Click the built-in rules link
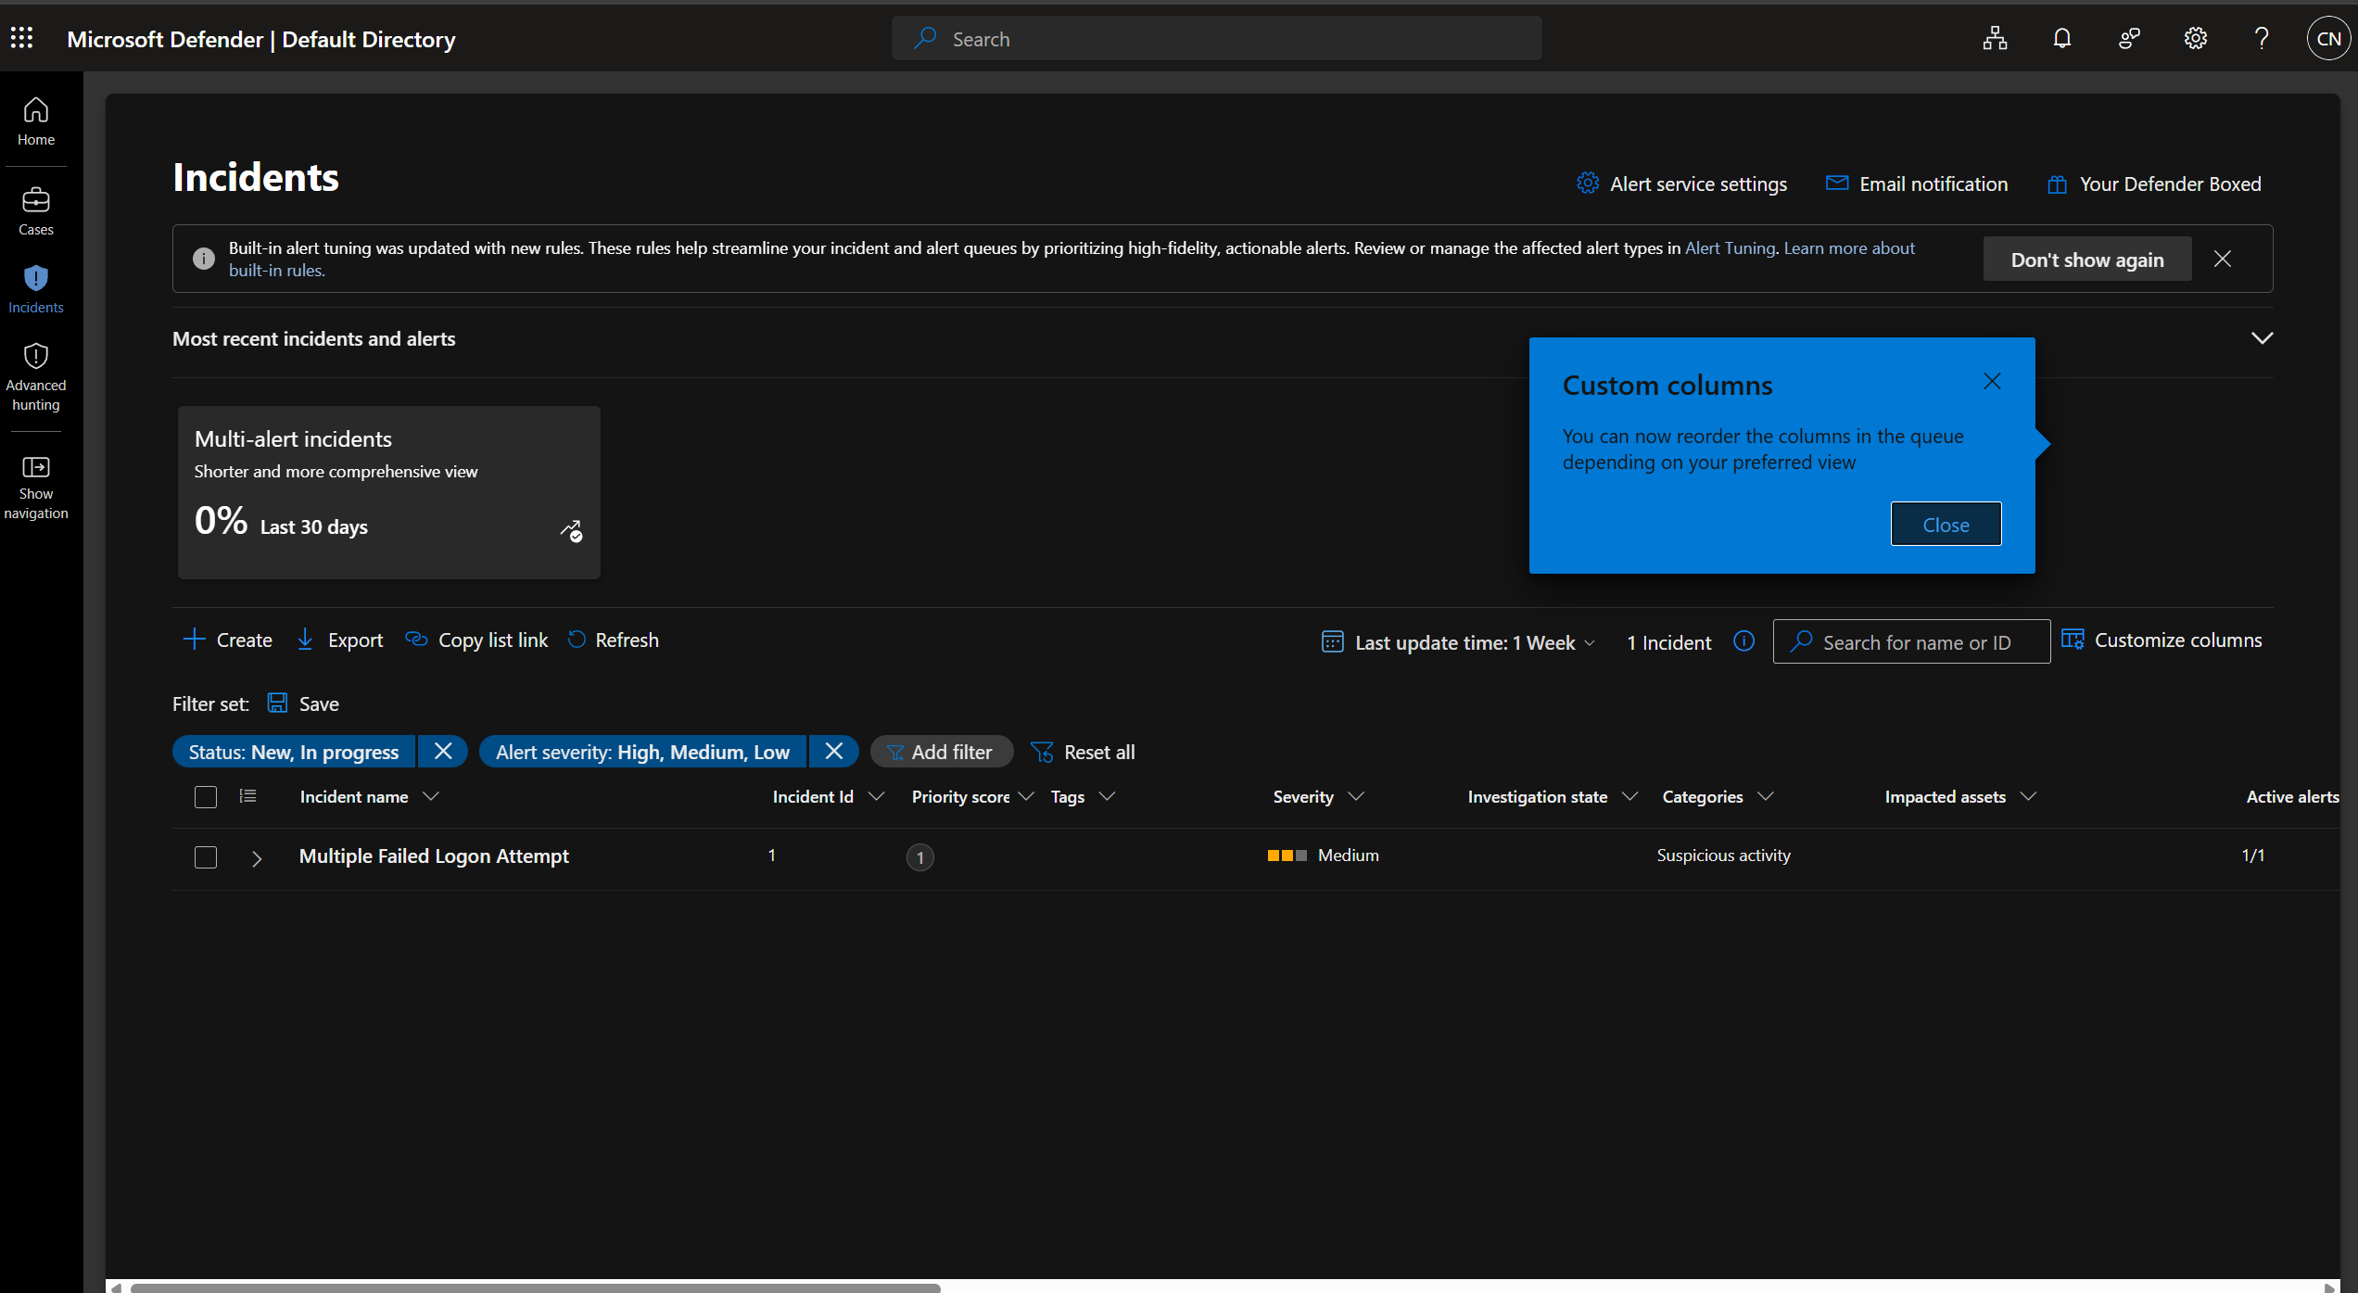This screenshot has height=1293, width=2358. 276,270
